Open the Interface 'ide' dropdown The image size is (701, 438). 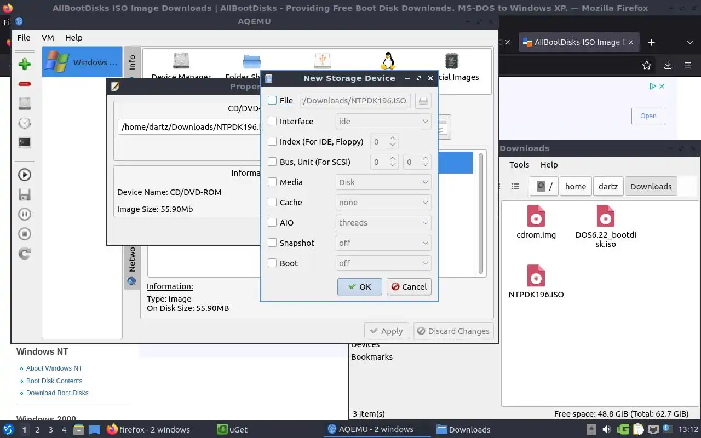tap(383, 122)
